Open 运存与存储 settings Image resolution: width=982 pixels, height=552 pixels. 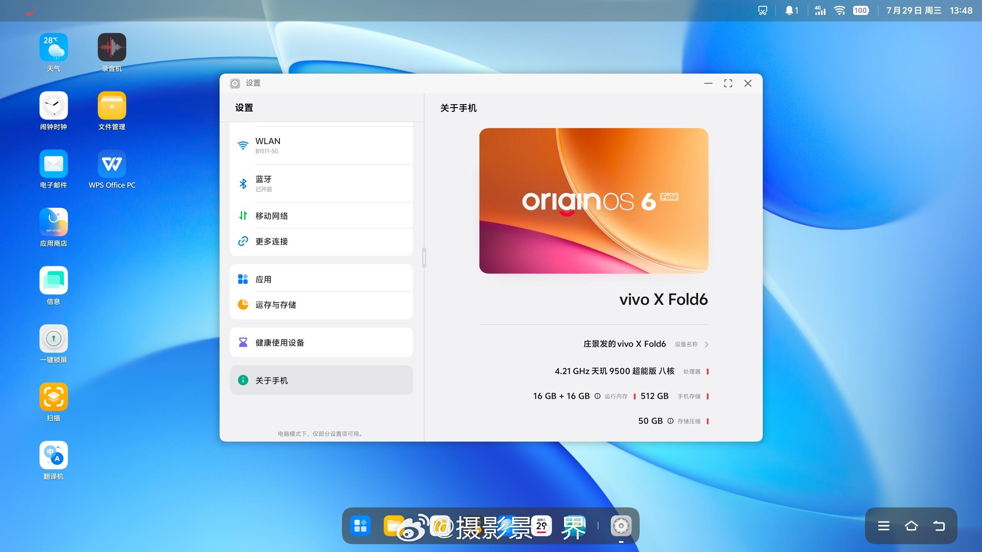(x=321, y=305)
